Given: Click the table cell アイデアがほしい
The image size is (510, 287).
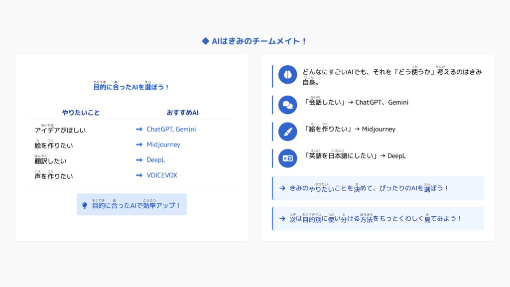Looking at the screenshot, I should pos(60,129).
